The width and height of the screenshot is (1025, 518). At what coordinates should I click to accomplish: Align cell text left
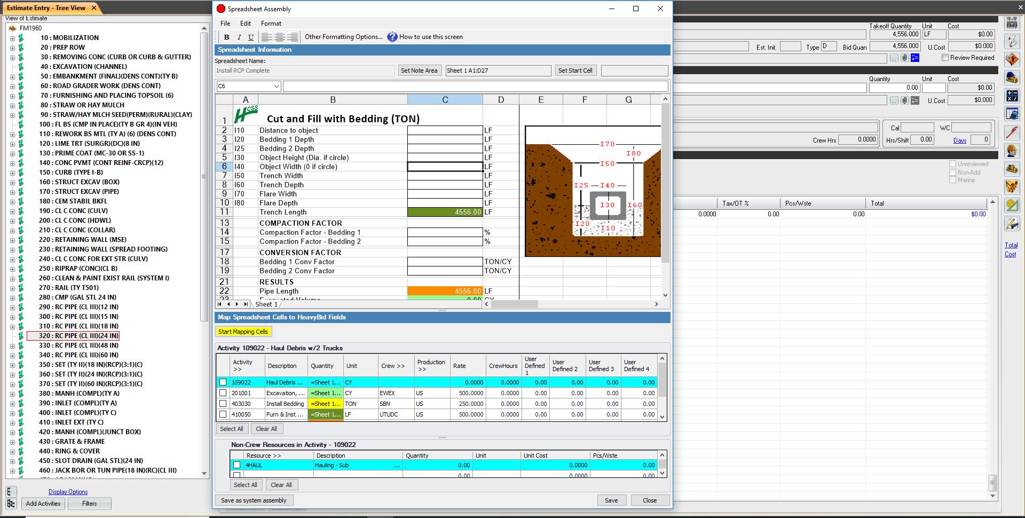266,37
